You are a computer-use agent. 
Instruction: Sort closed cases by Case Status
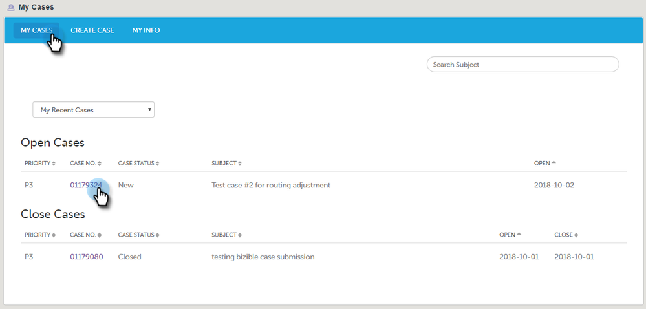point(138,235)
